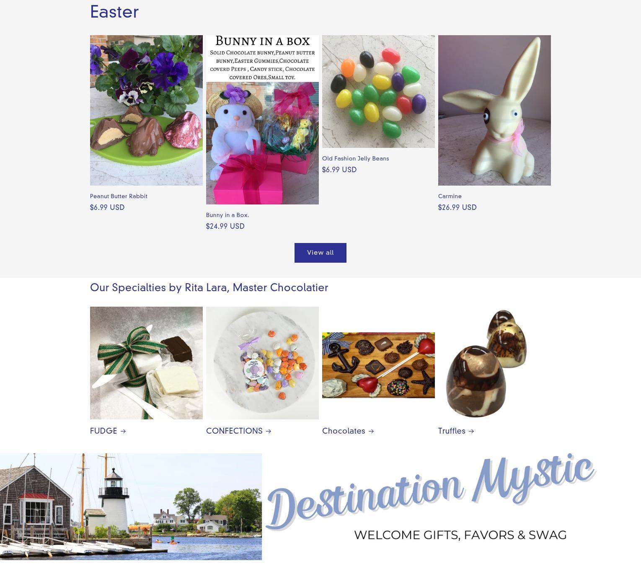Screen dimensions: 641x566
Task: Open the Chocolates collection link
Action: [x=348, y=431]
